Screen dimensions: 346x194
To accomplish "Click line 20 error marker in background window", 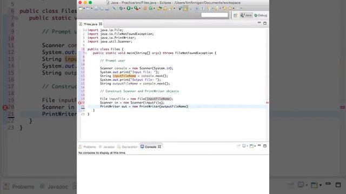I will click(5, 108).
